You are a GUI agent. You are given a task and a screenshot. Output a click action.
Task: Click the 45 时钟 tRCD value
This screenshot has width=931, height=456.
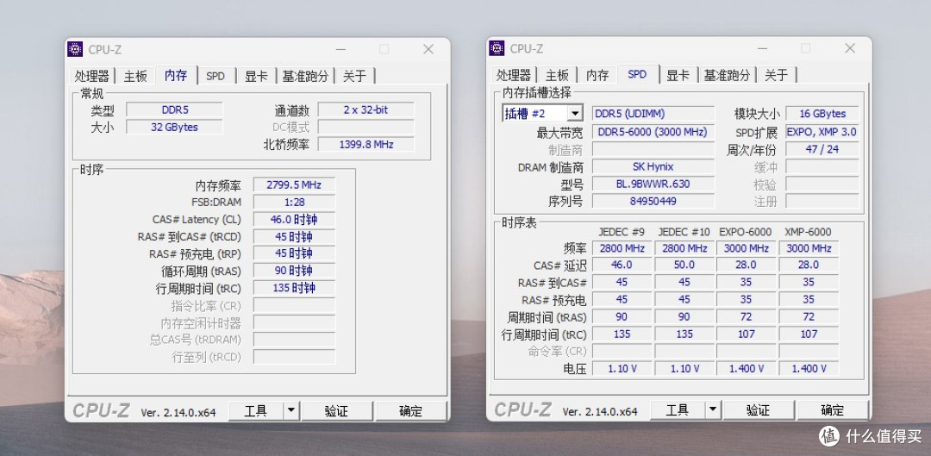294,236
